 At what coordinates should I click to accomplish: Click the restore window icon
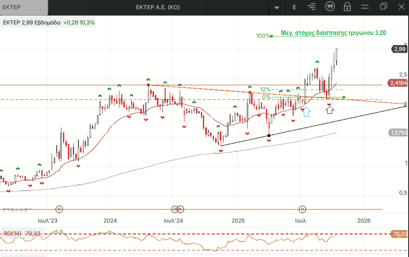pos(383,7)
